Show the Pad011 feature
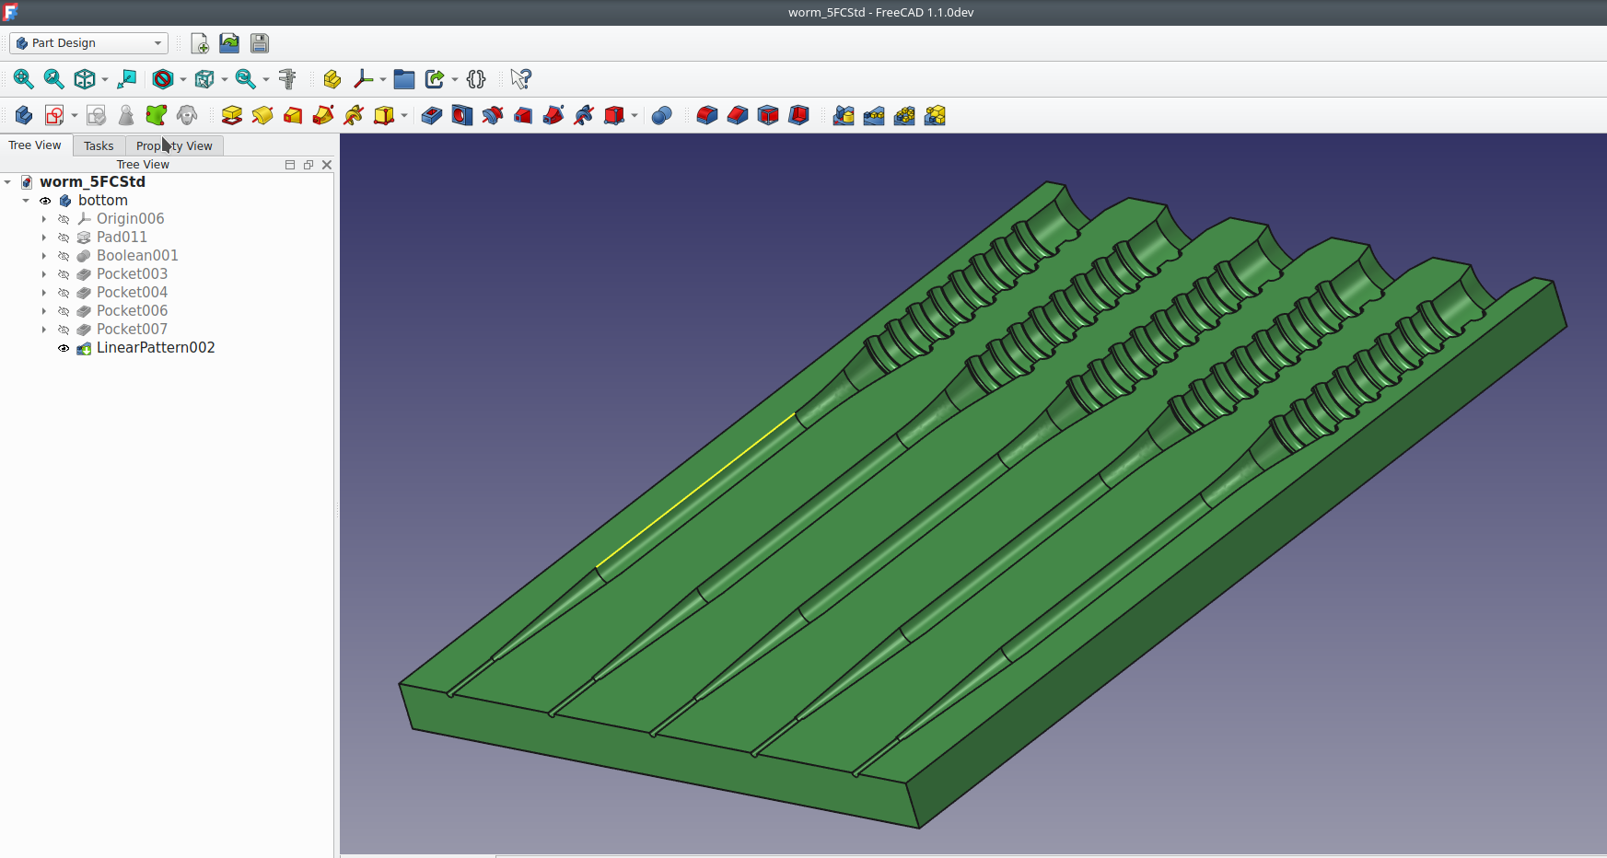Image resolution: width=1607 pixels, height=858 pixels. coord(64,238)
